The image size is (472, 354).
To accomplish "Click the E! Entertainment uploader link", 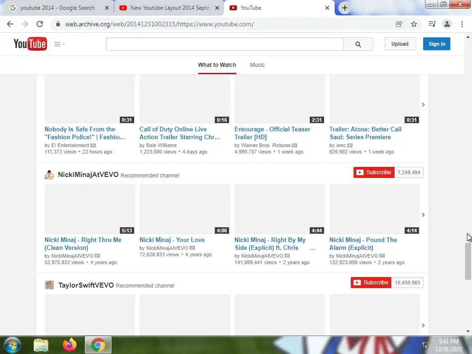I will coord(70,145).
